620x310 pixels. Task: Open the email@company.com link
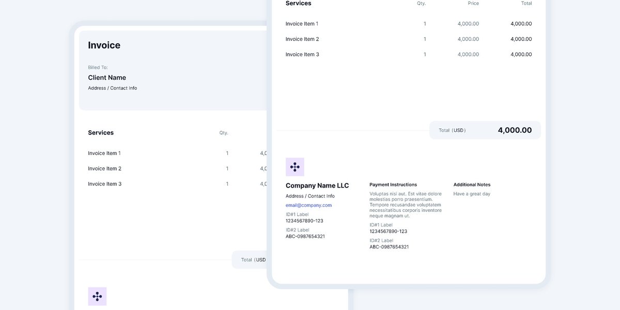[308, 205]
